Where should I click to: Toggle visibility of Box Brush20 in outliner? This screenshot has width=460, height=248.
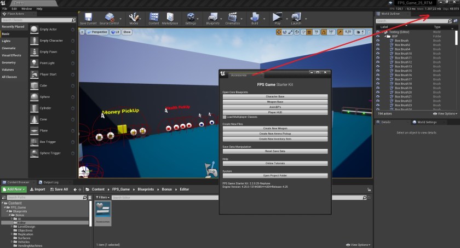click(x=377, y=92)
